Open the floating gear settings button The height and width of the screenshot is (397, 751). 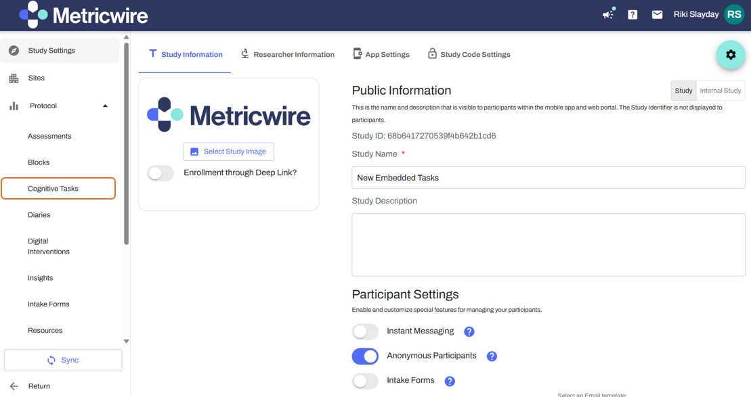(731, 55)
